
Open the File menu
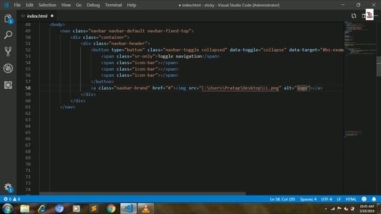(17, 5)
